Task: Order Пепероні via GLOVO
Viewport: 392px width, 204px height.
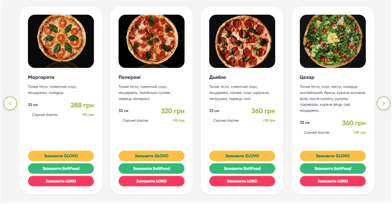Action: click(x=151, y=156)
